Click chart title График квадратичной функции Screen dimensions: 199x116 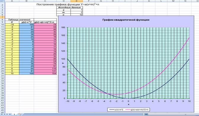(x=126, y=20)
